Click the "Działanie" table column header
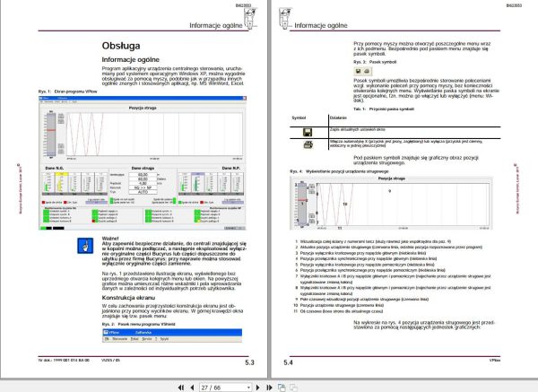 [338, 118]
